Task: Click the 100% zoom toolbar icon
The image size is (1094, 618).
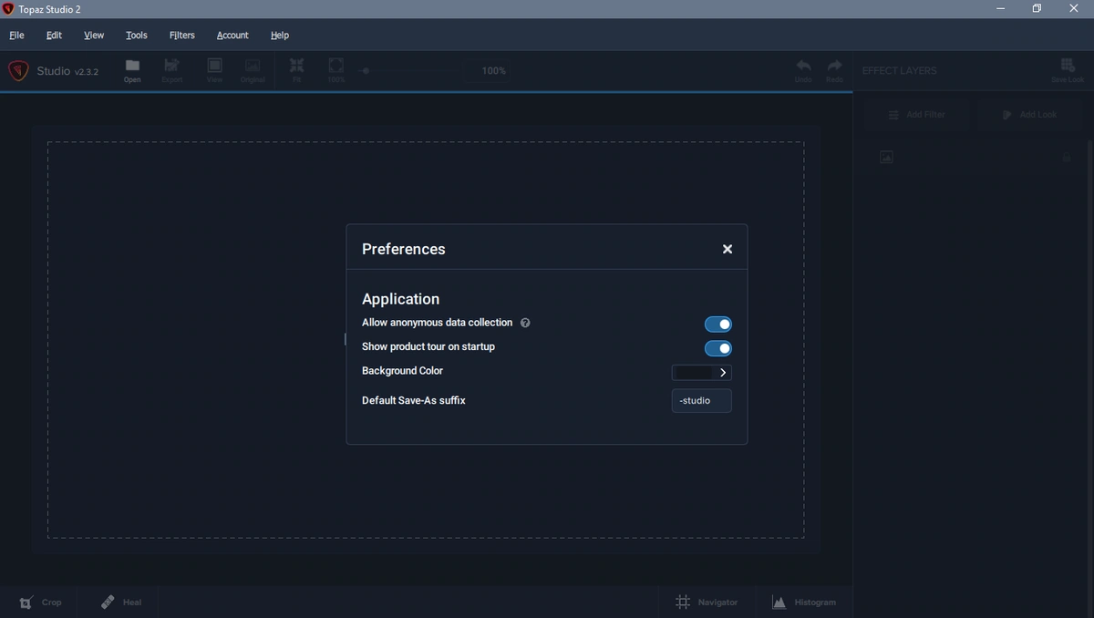Action: coord(336,70)
